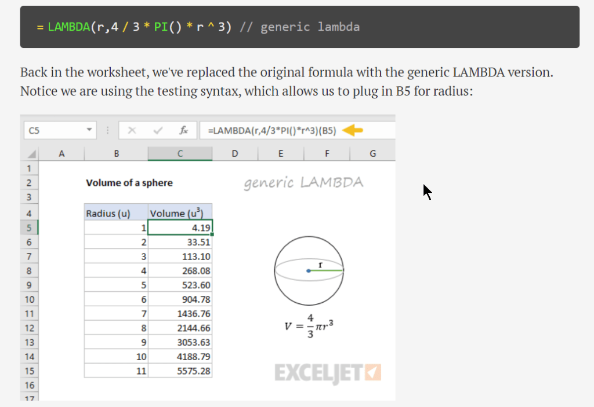This screenshot has width=594, height=407.
Task: Click the sphere diagram illustration
Action: click(x=309, y=269)
